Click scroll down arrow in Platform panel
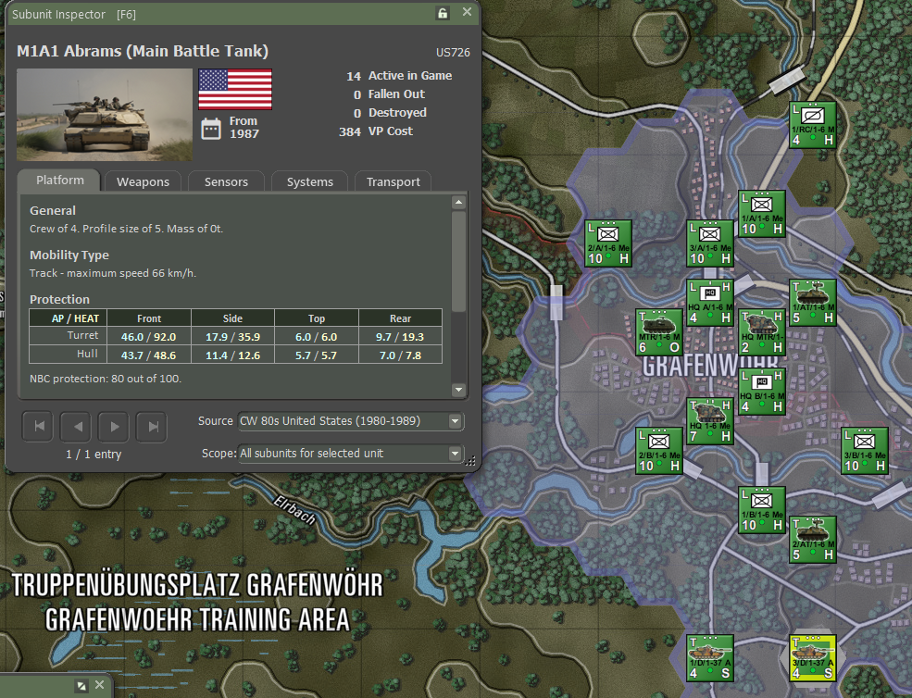This screenshot has width=912, height=698. coord(458,389)
